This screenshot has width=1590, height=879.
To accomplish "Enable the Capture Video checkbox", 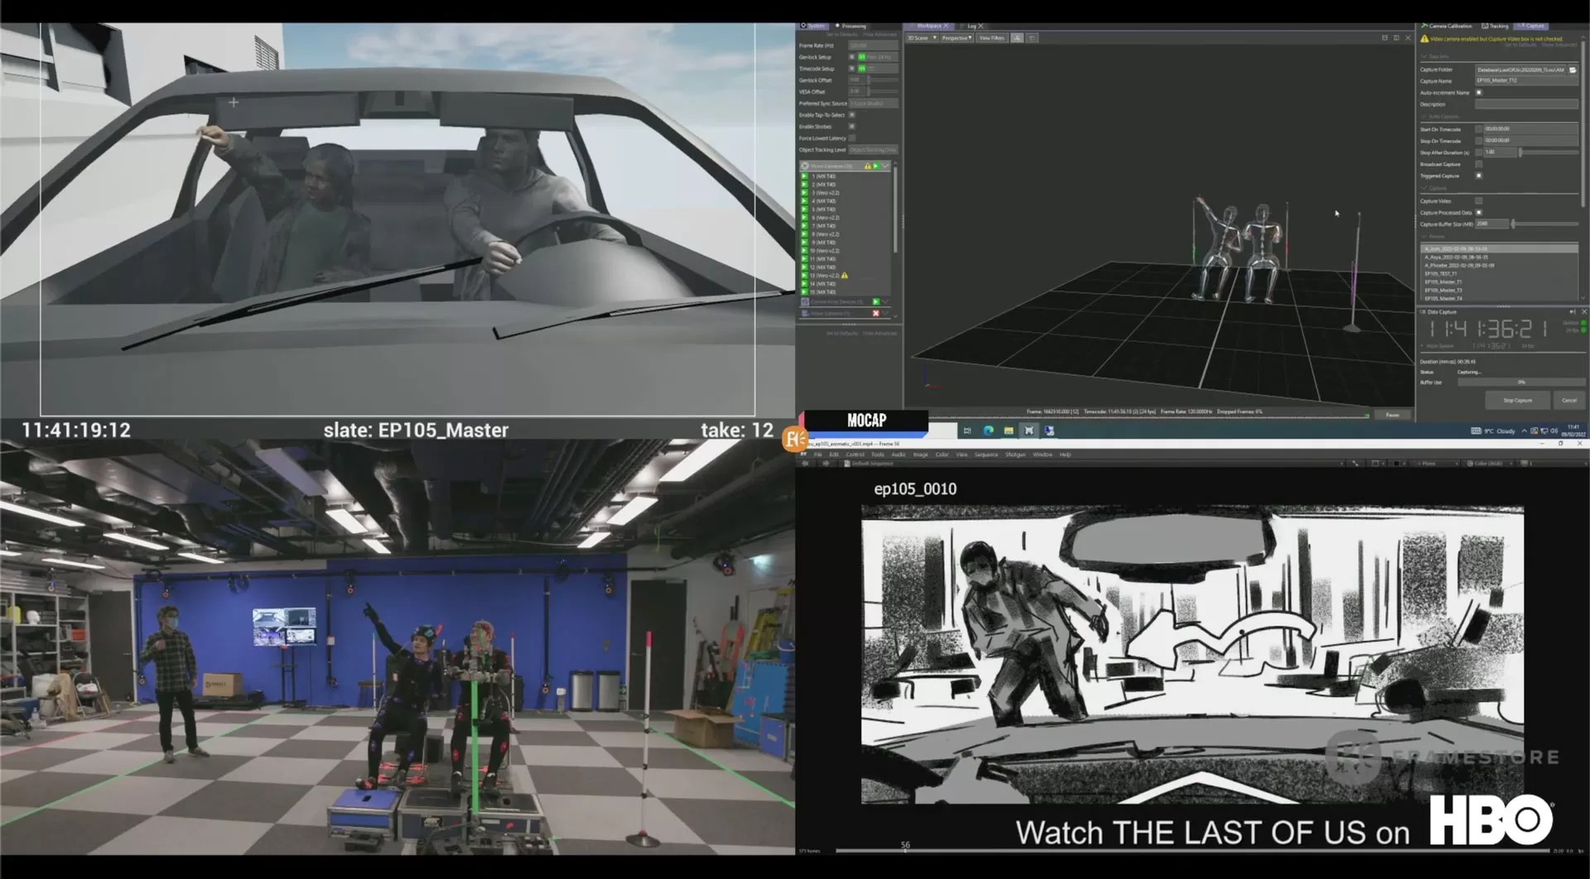I will coord(1479,201).
